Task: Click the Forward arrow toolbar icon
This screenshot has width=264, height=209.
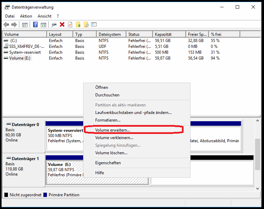Action: [14, 25]
